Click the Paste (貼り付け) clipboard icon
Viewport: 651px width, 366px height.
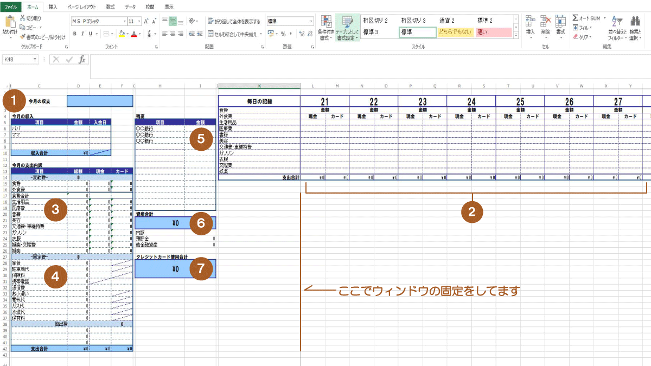click(10, 23)
